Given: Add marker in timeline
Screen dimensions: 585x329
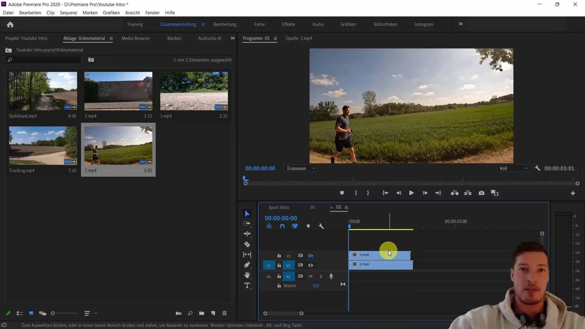Looking at the screenshot, I should (x=308, y=226).
